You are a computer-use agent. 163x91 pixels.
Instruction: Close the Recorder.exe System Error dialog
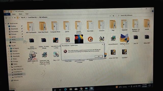pyautogui.click(x=102, y=44)
